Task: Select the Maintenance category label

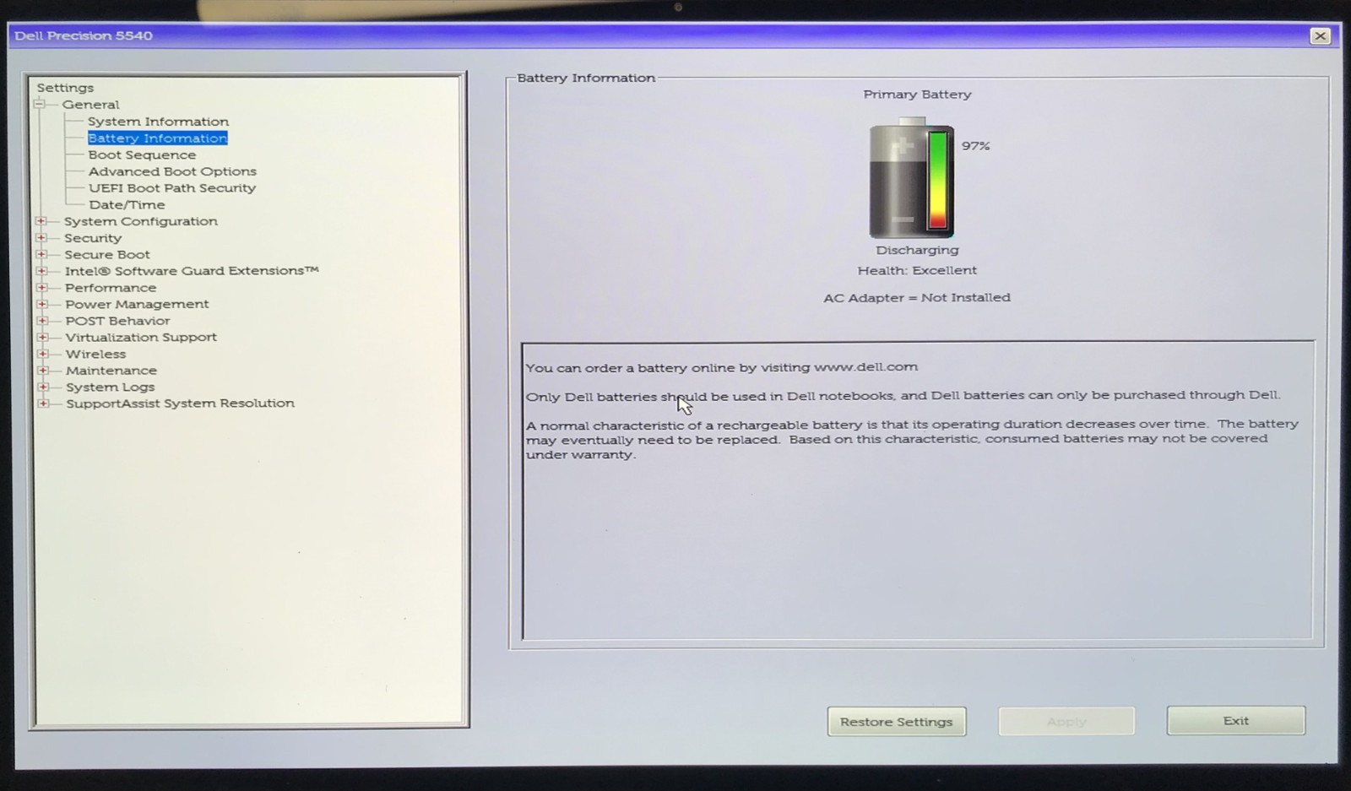Action: point(111,371)
